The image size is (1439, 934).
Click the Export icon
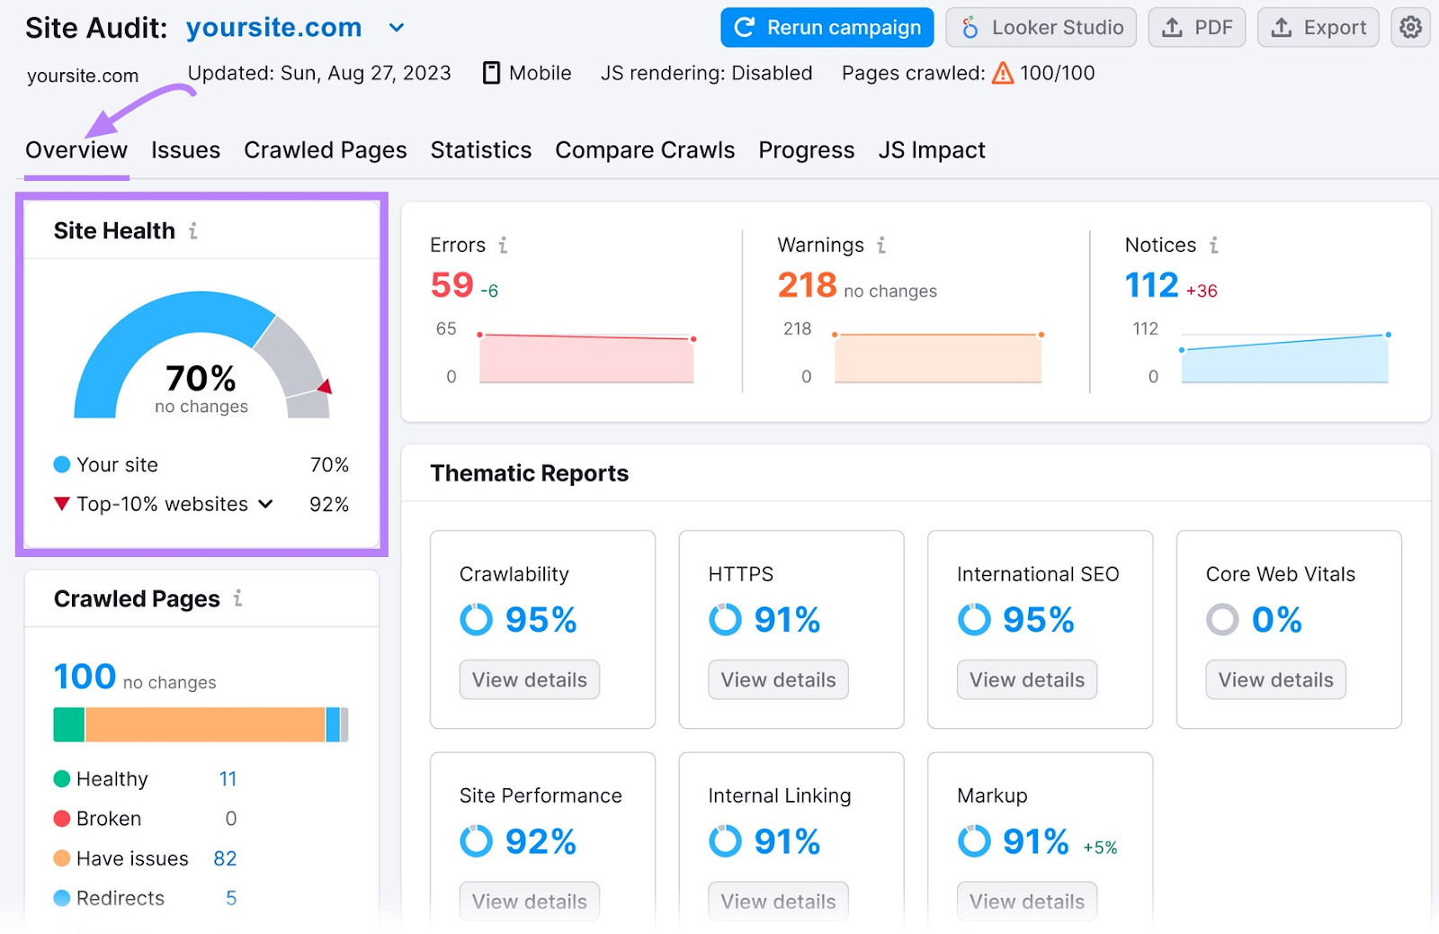click(1280, 27)
